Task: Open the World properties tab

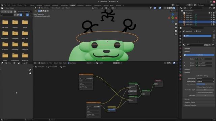Action: click(x=180, y=48)
